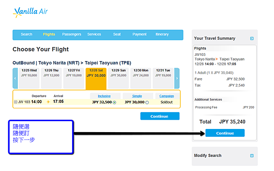Pick the 12/27 Fri date cell
The image size is (274, 171).
coord(74,78)
